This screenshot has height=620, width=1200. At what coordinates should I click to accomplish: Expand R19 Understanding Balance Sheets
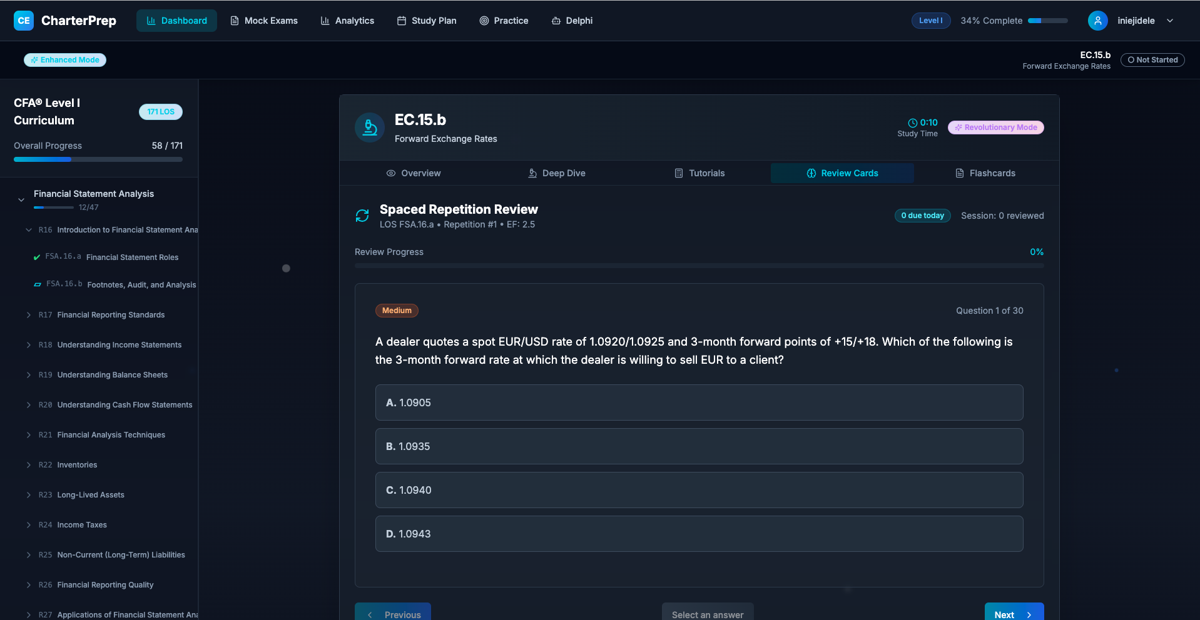(x=29, y=375)
